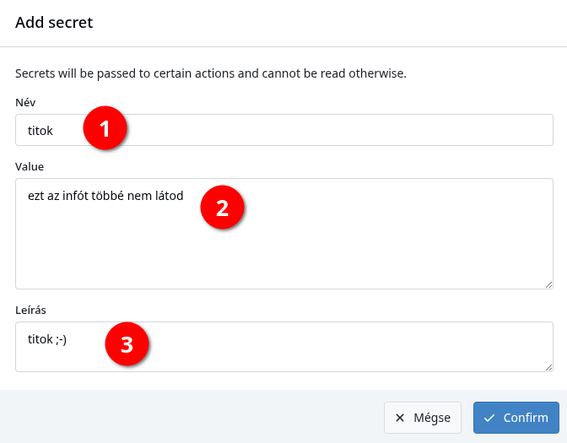
Task: Click the red number 2 marker
Action: pyautogui.click(x=223, y=208)
